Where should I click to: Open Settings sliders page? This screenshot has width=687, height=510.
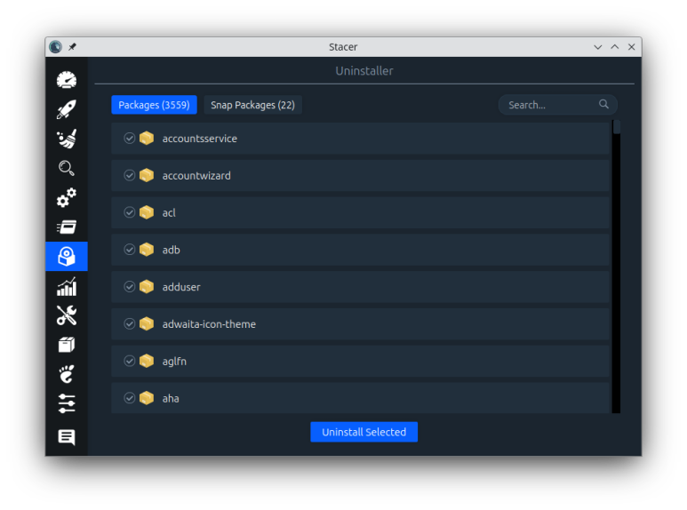pyautogui.click(x=67, y=403)
